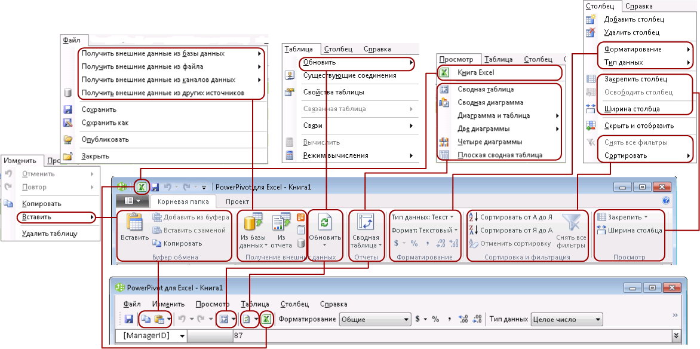700x349 pixels.
Task: Choose Сохранить как in the Файл menu
Action: (164, 123)
